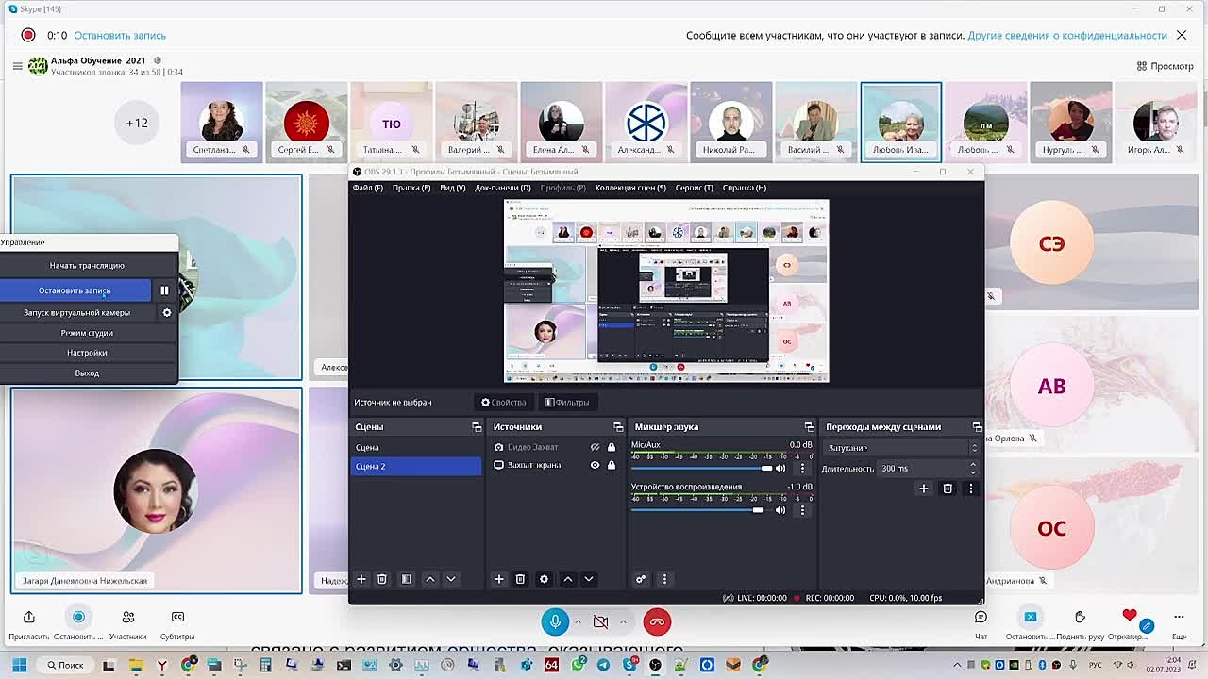Open the Коллекция сцен menu
Image resolution: width=1208 pixels, height=679 pixels.
pos(630,188)
